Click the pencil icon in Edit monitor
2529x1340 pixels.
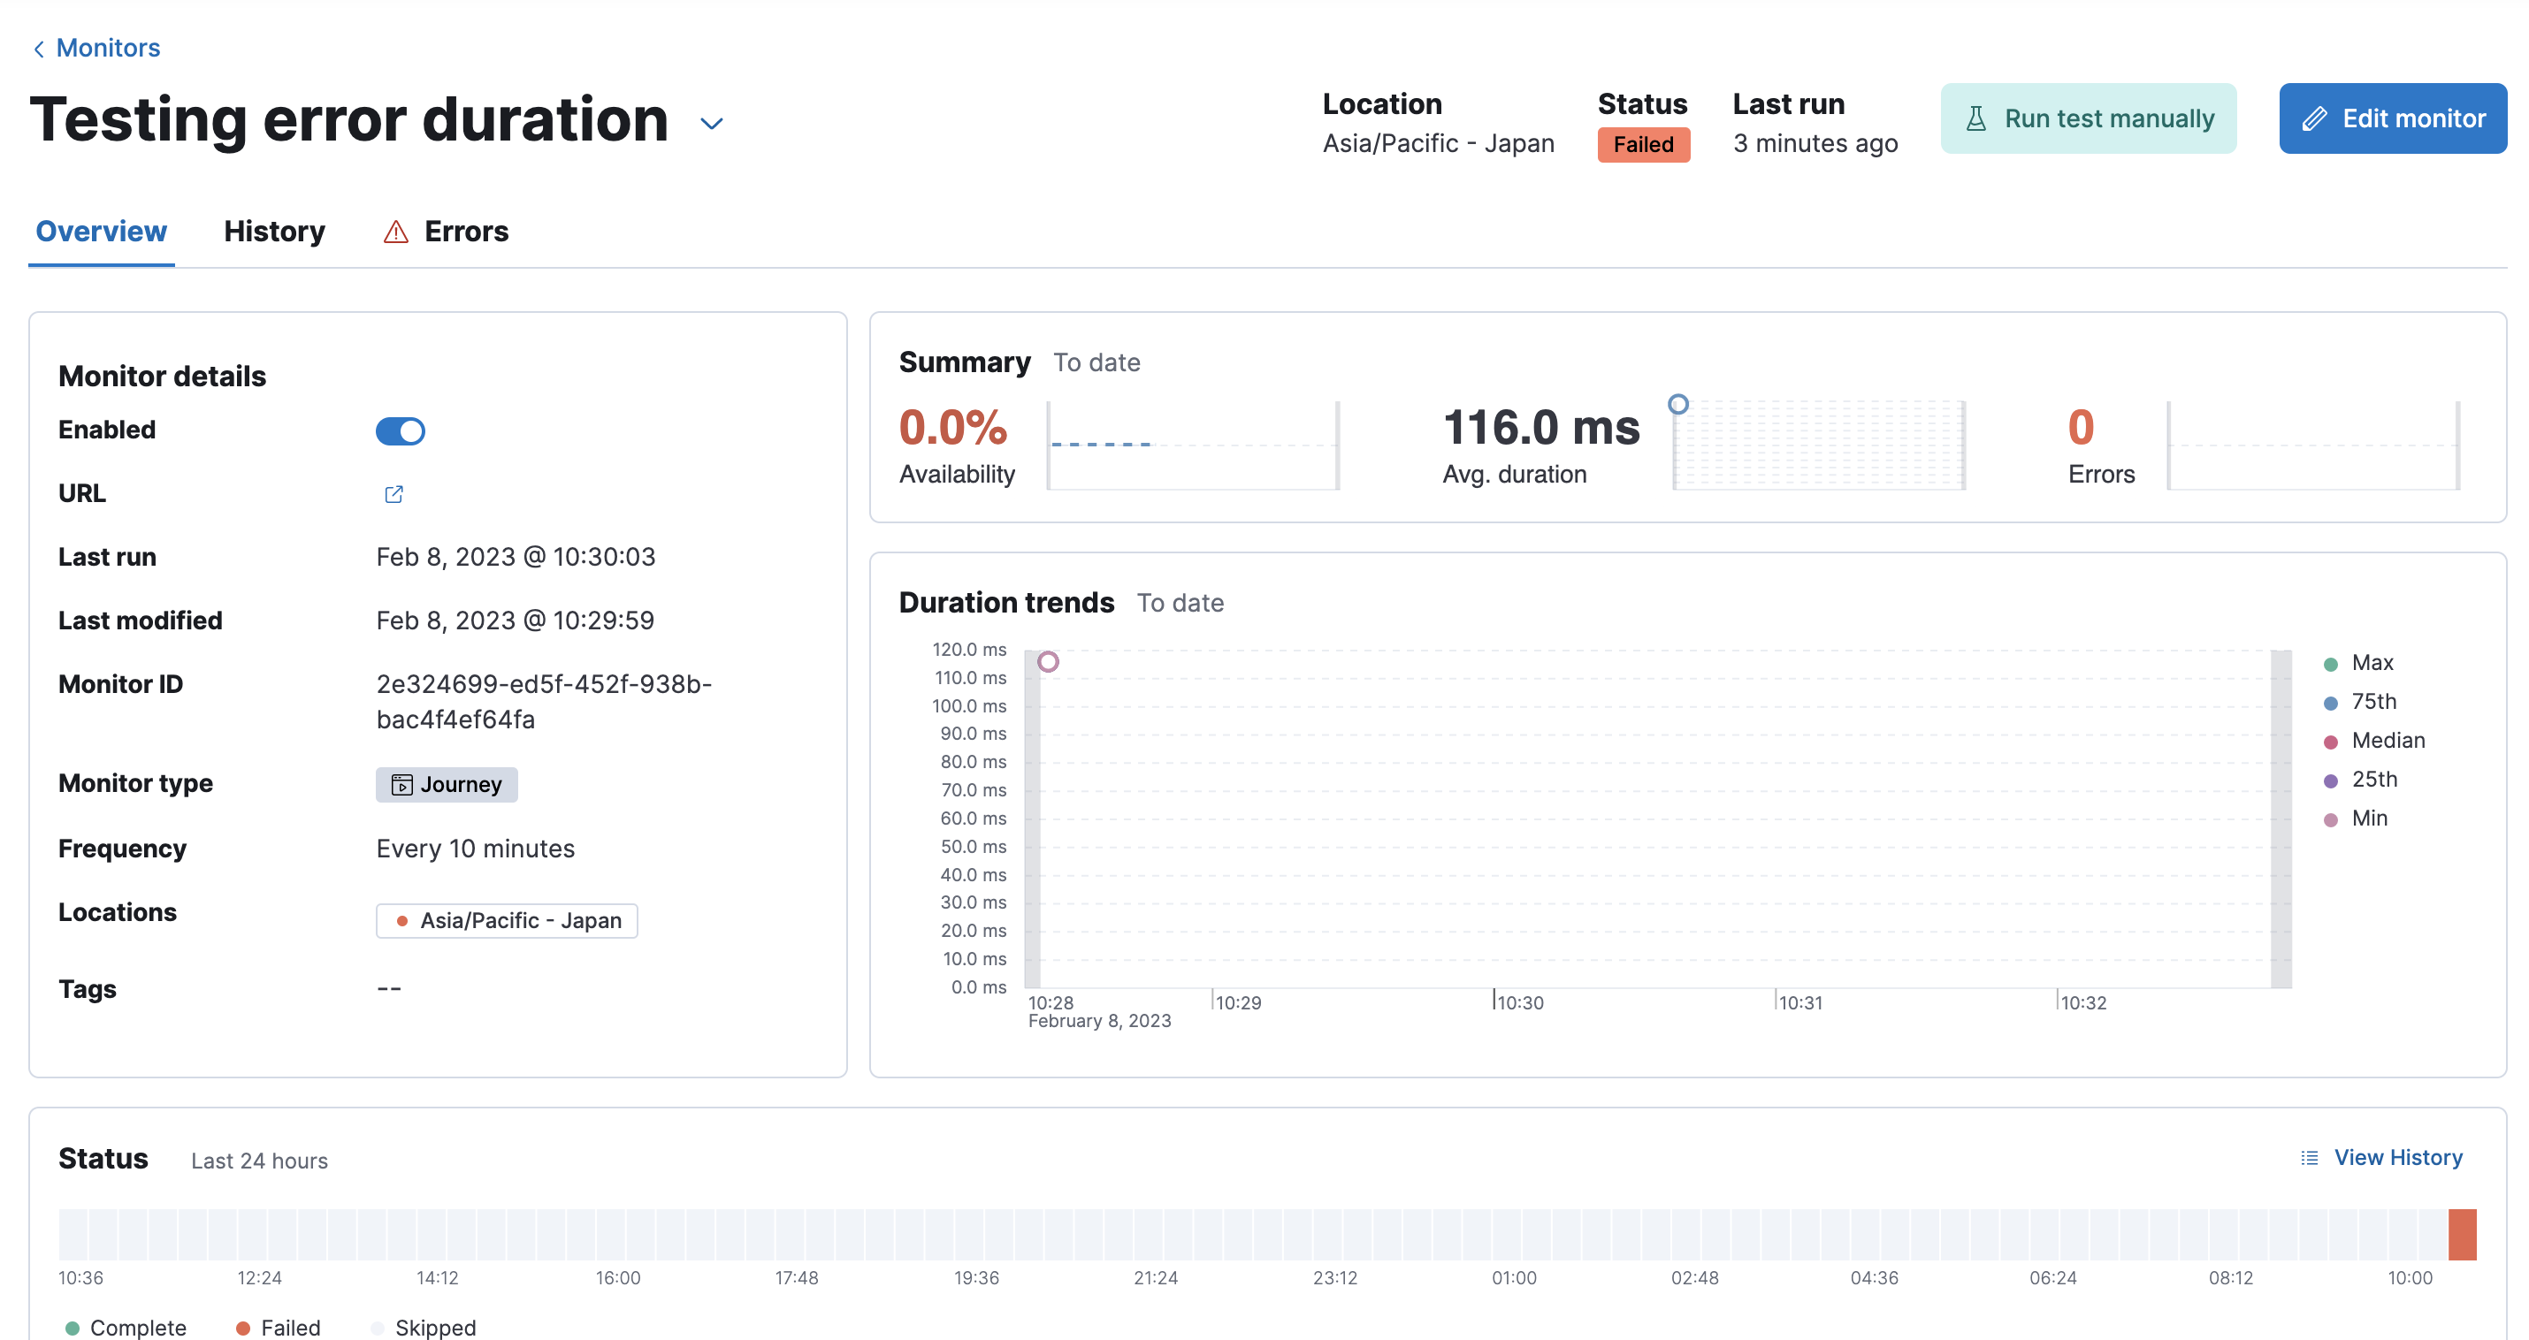2314,118
